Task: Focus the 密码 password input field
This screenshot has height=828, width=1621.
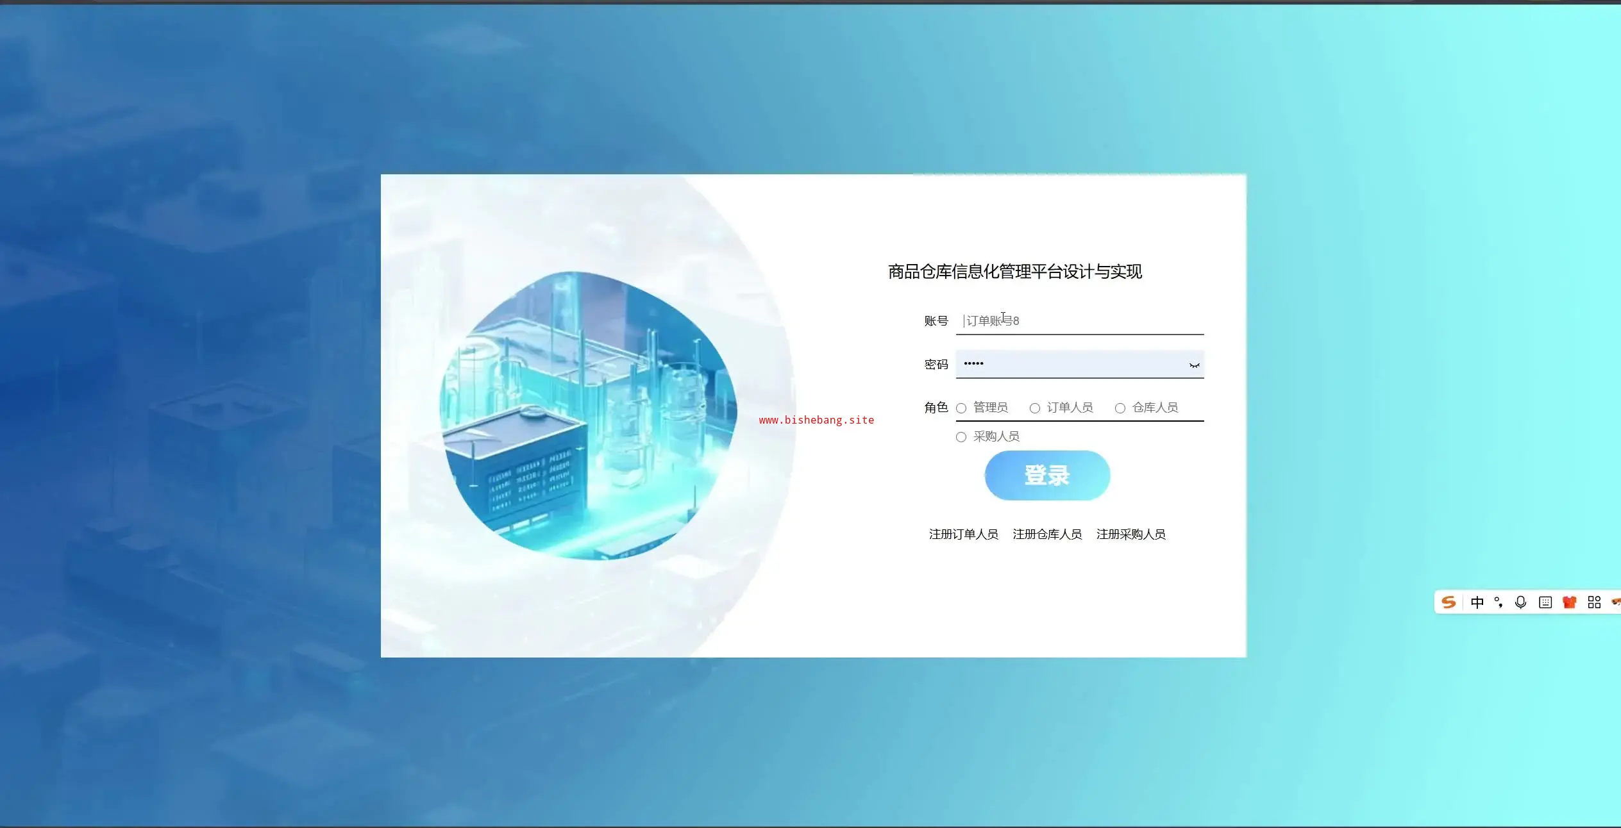Action: click(1071, 364)
